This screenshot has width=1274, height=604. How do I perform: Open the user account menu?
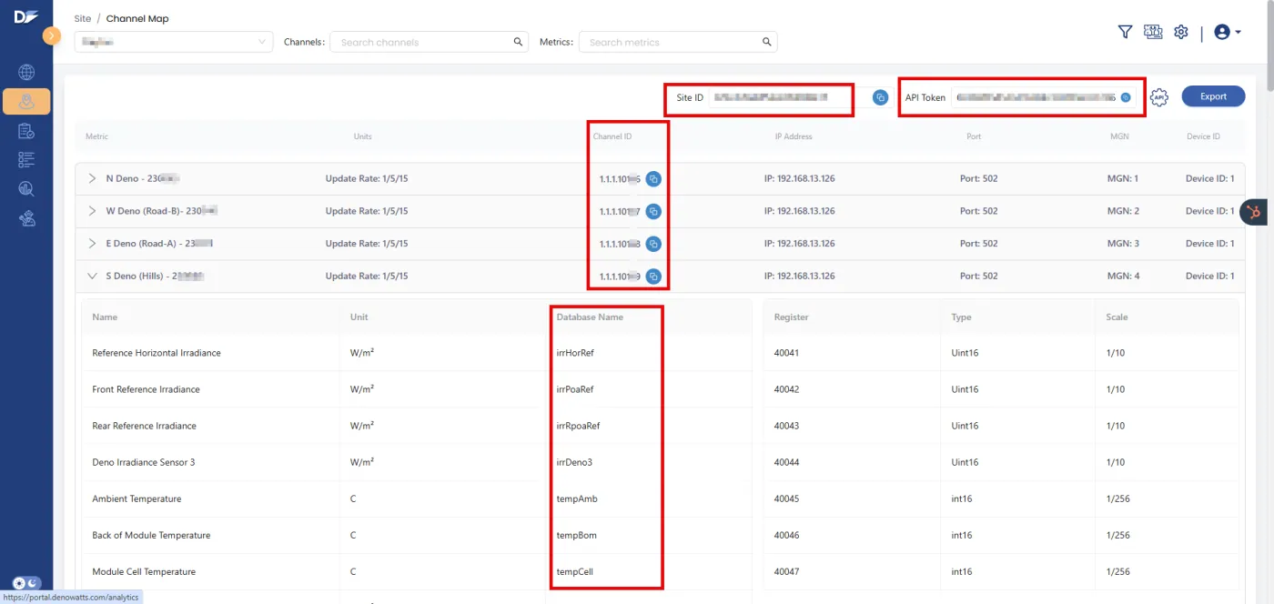point(1228,32)
